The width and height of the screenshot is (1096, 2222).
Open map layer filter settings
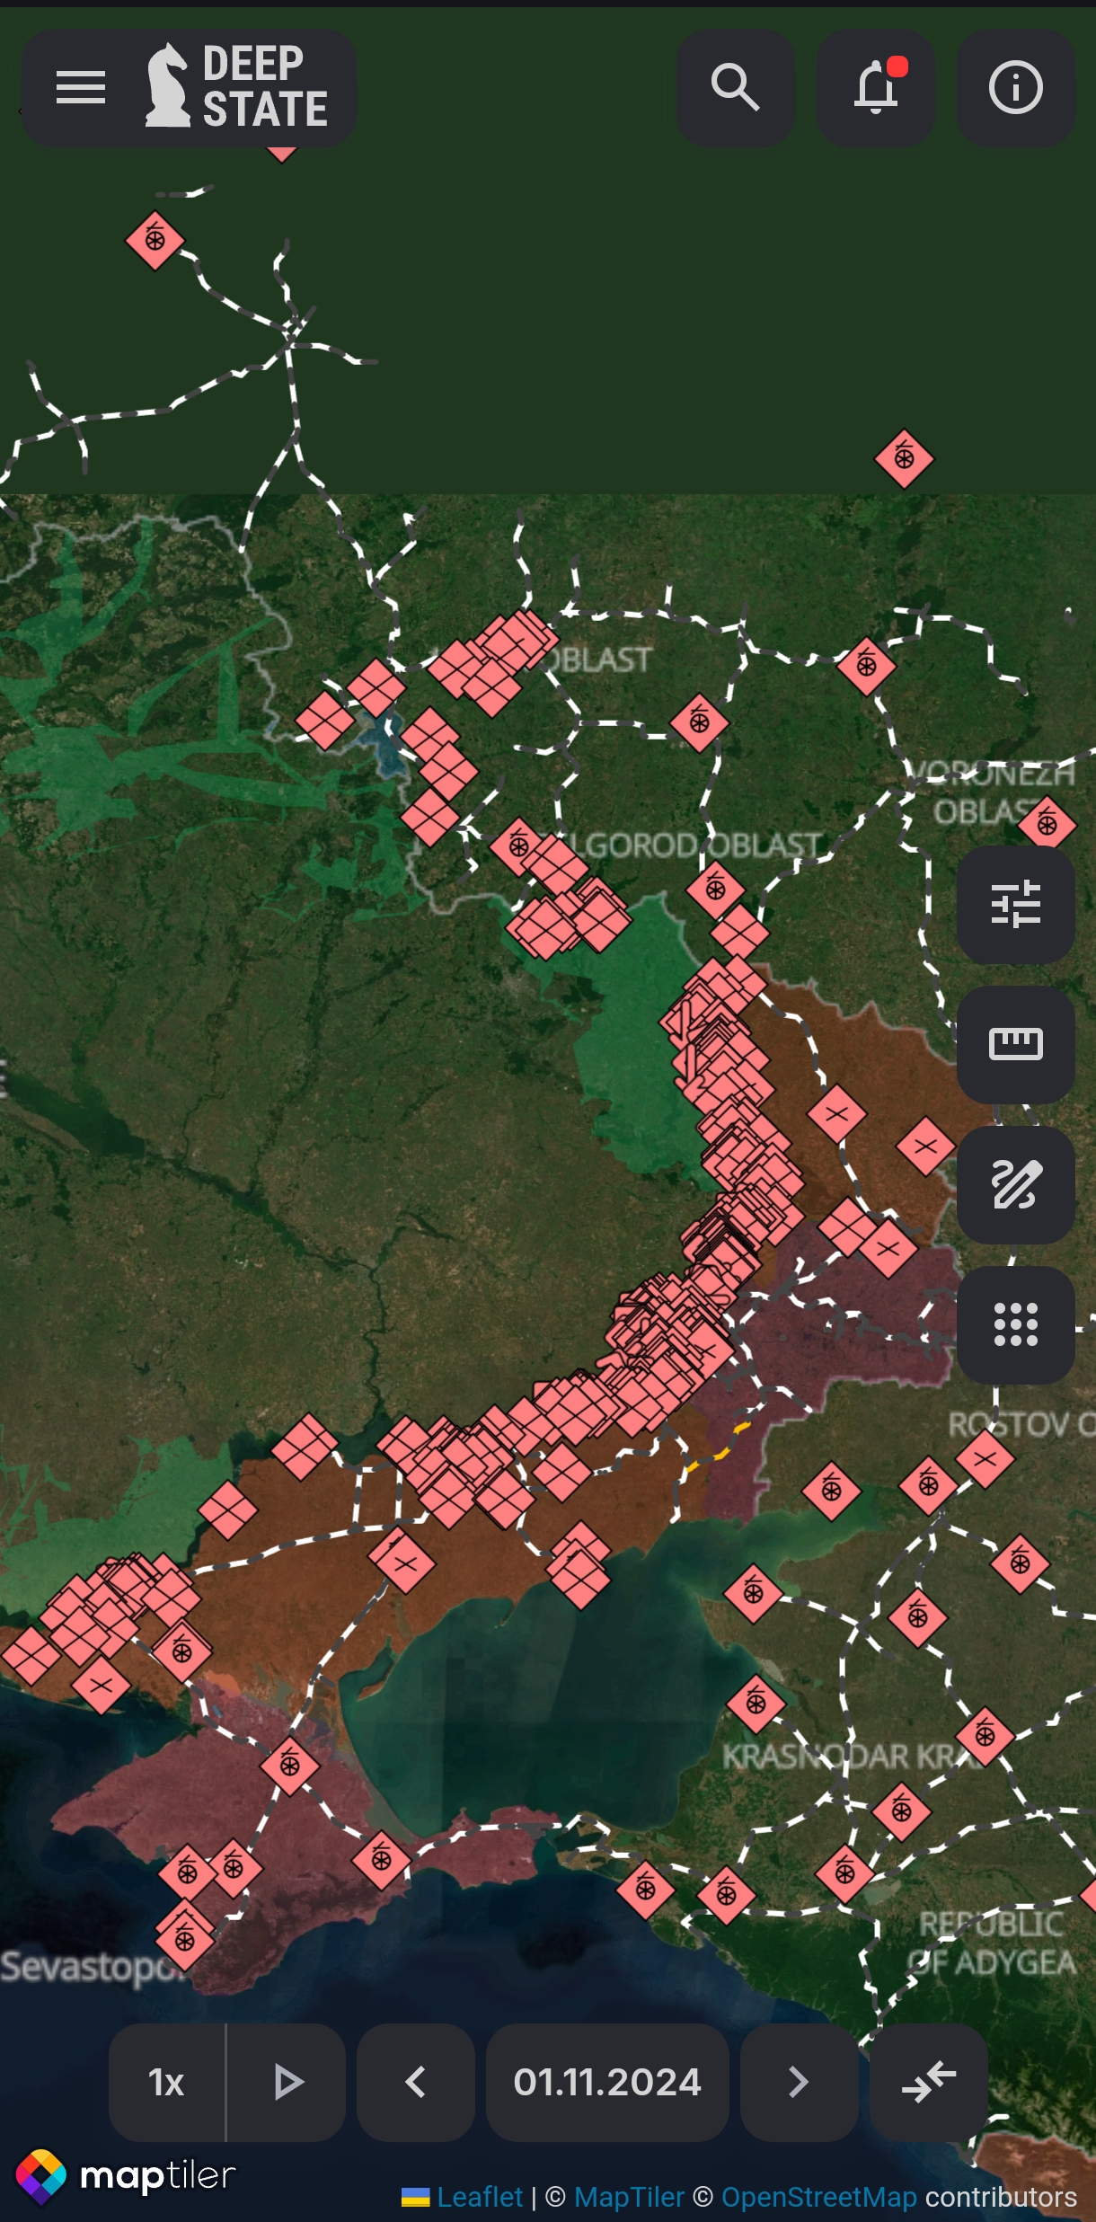1015,904
